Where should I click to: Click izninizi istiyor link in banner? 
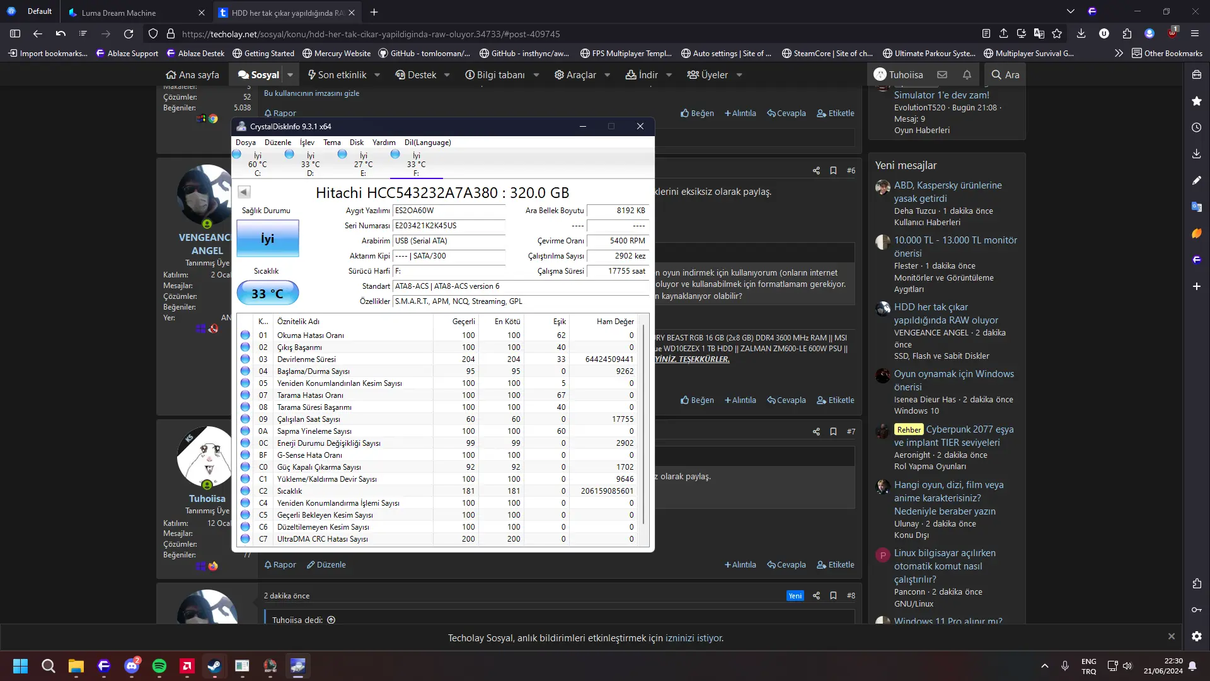(694, 638)
